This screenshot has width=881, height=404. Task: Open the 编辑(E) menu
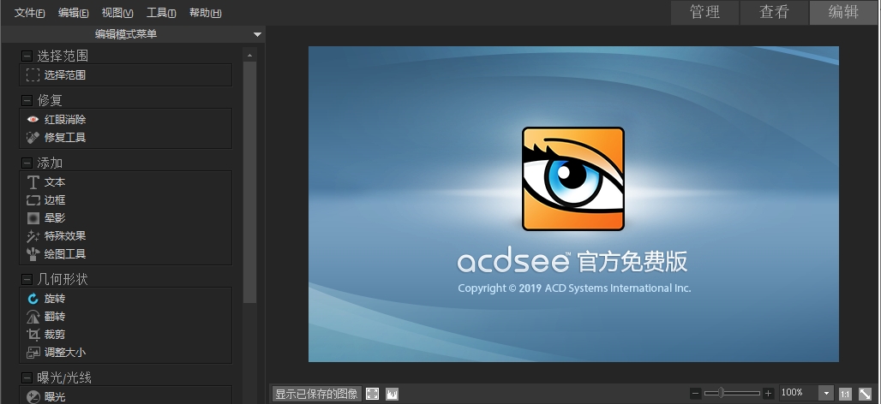click(x=73, y=13)
